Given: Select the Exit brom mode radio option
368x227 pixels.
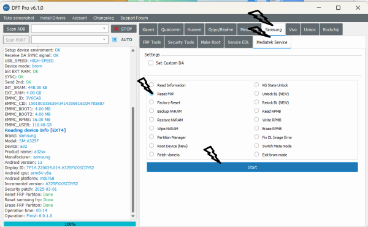Looking at the screenshot, I should (256, 154).
